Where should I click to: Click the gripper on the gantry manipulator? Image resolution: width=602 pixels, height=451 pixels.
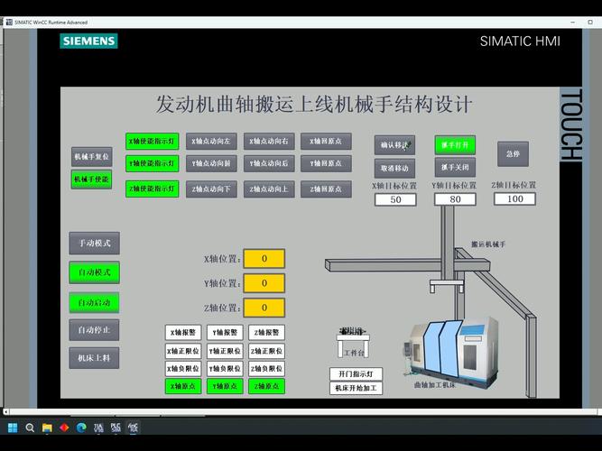click(447, 286)
